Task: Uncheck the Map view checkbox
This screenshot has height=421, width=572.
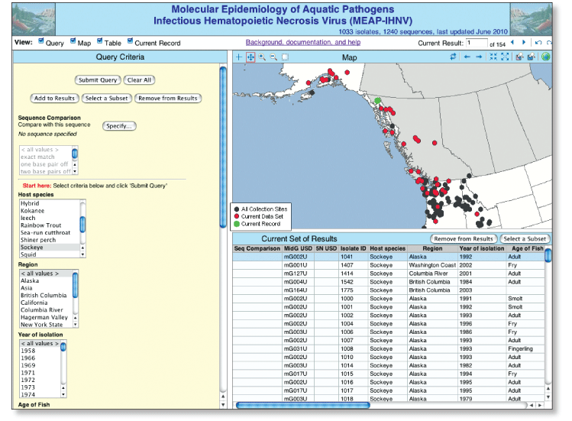Action: 73,42
